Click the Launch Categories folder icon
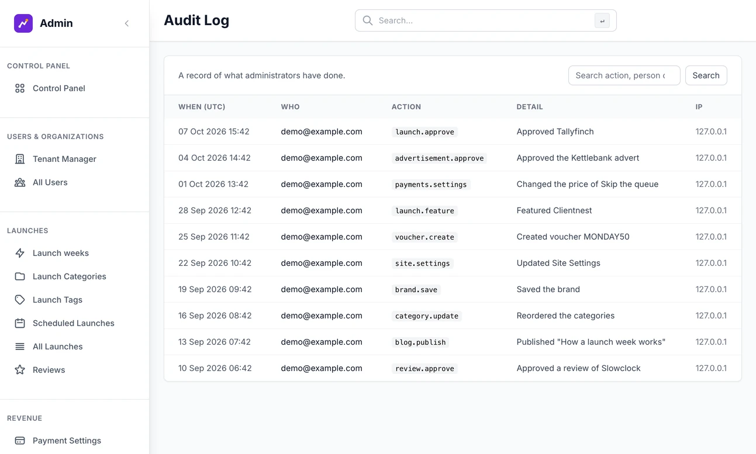Screen dimensions: 756x454 20,276
